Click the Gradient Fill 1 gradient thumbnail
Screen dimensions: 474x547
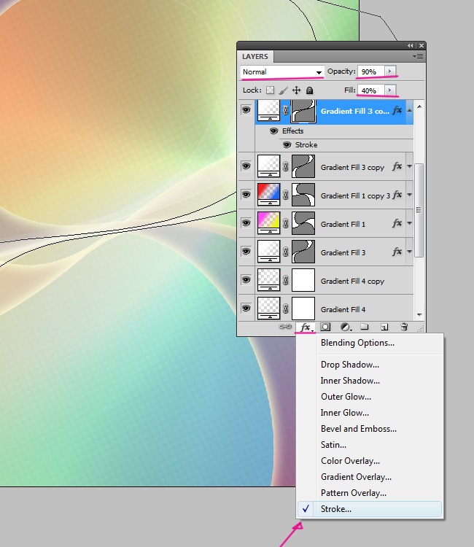(270, 222)
